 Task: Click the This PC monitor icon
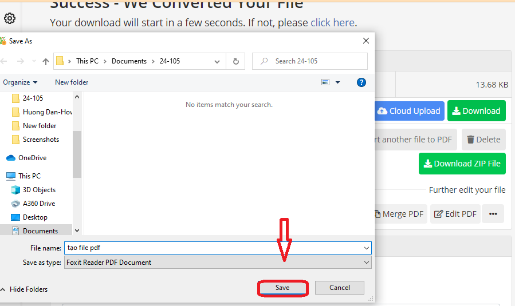(x=11, y=176)
